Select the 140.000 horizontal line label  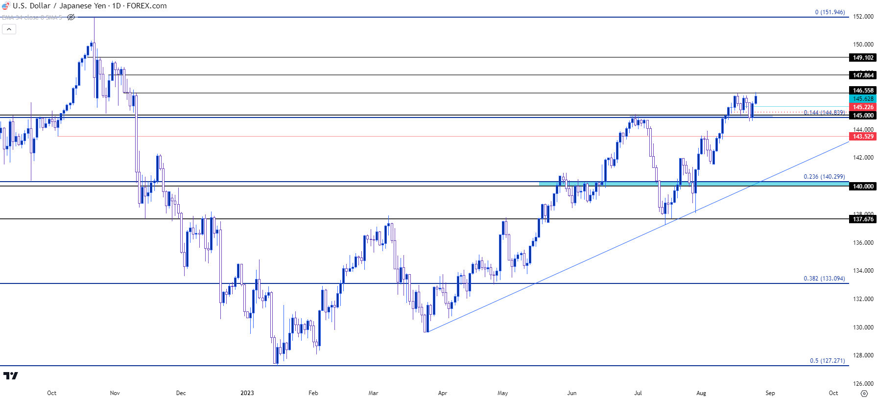tap(863, 187)
